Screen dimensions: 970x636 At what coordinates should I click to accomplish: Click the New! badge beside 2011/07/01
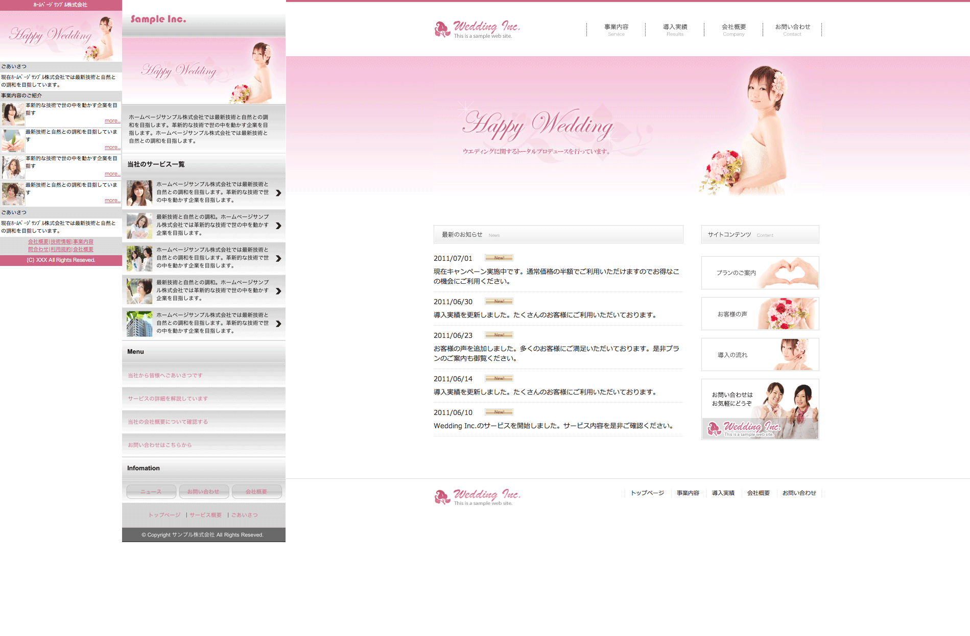click(x=499, y=258)
